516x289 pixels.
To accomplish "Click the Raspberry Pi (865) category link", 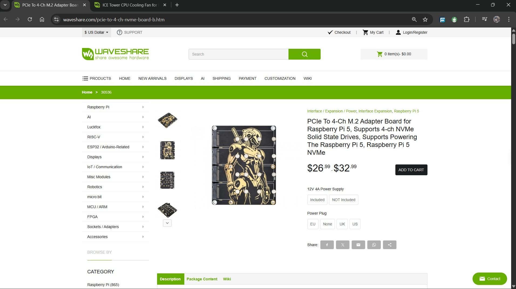I will coord(103,285).
